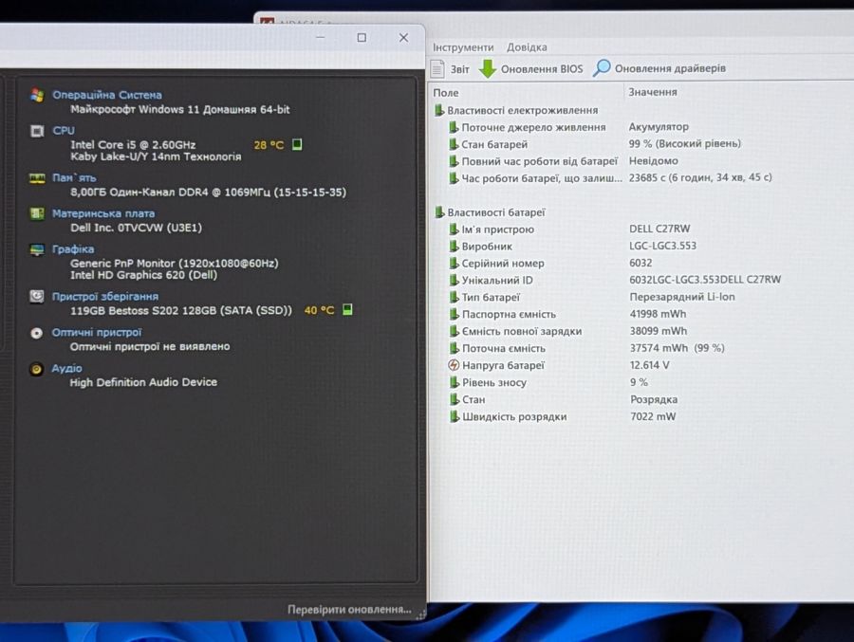Select the value 99 % (Високий рівень)

[x=684, y=144]
